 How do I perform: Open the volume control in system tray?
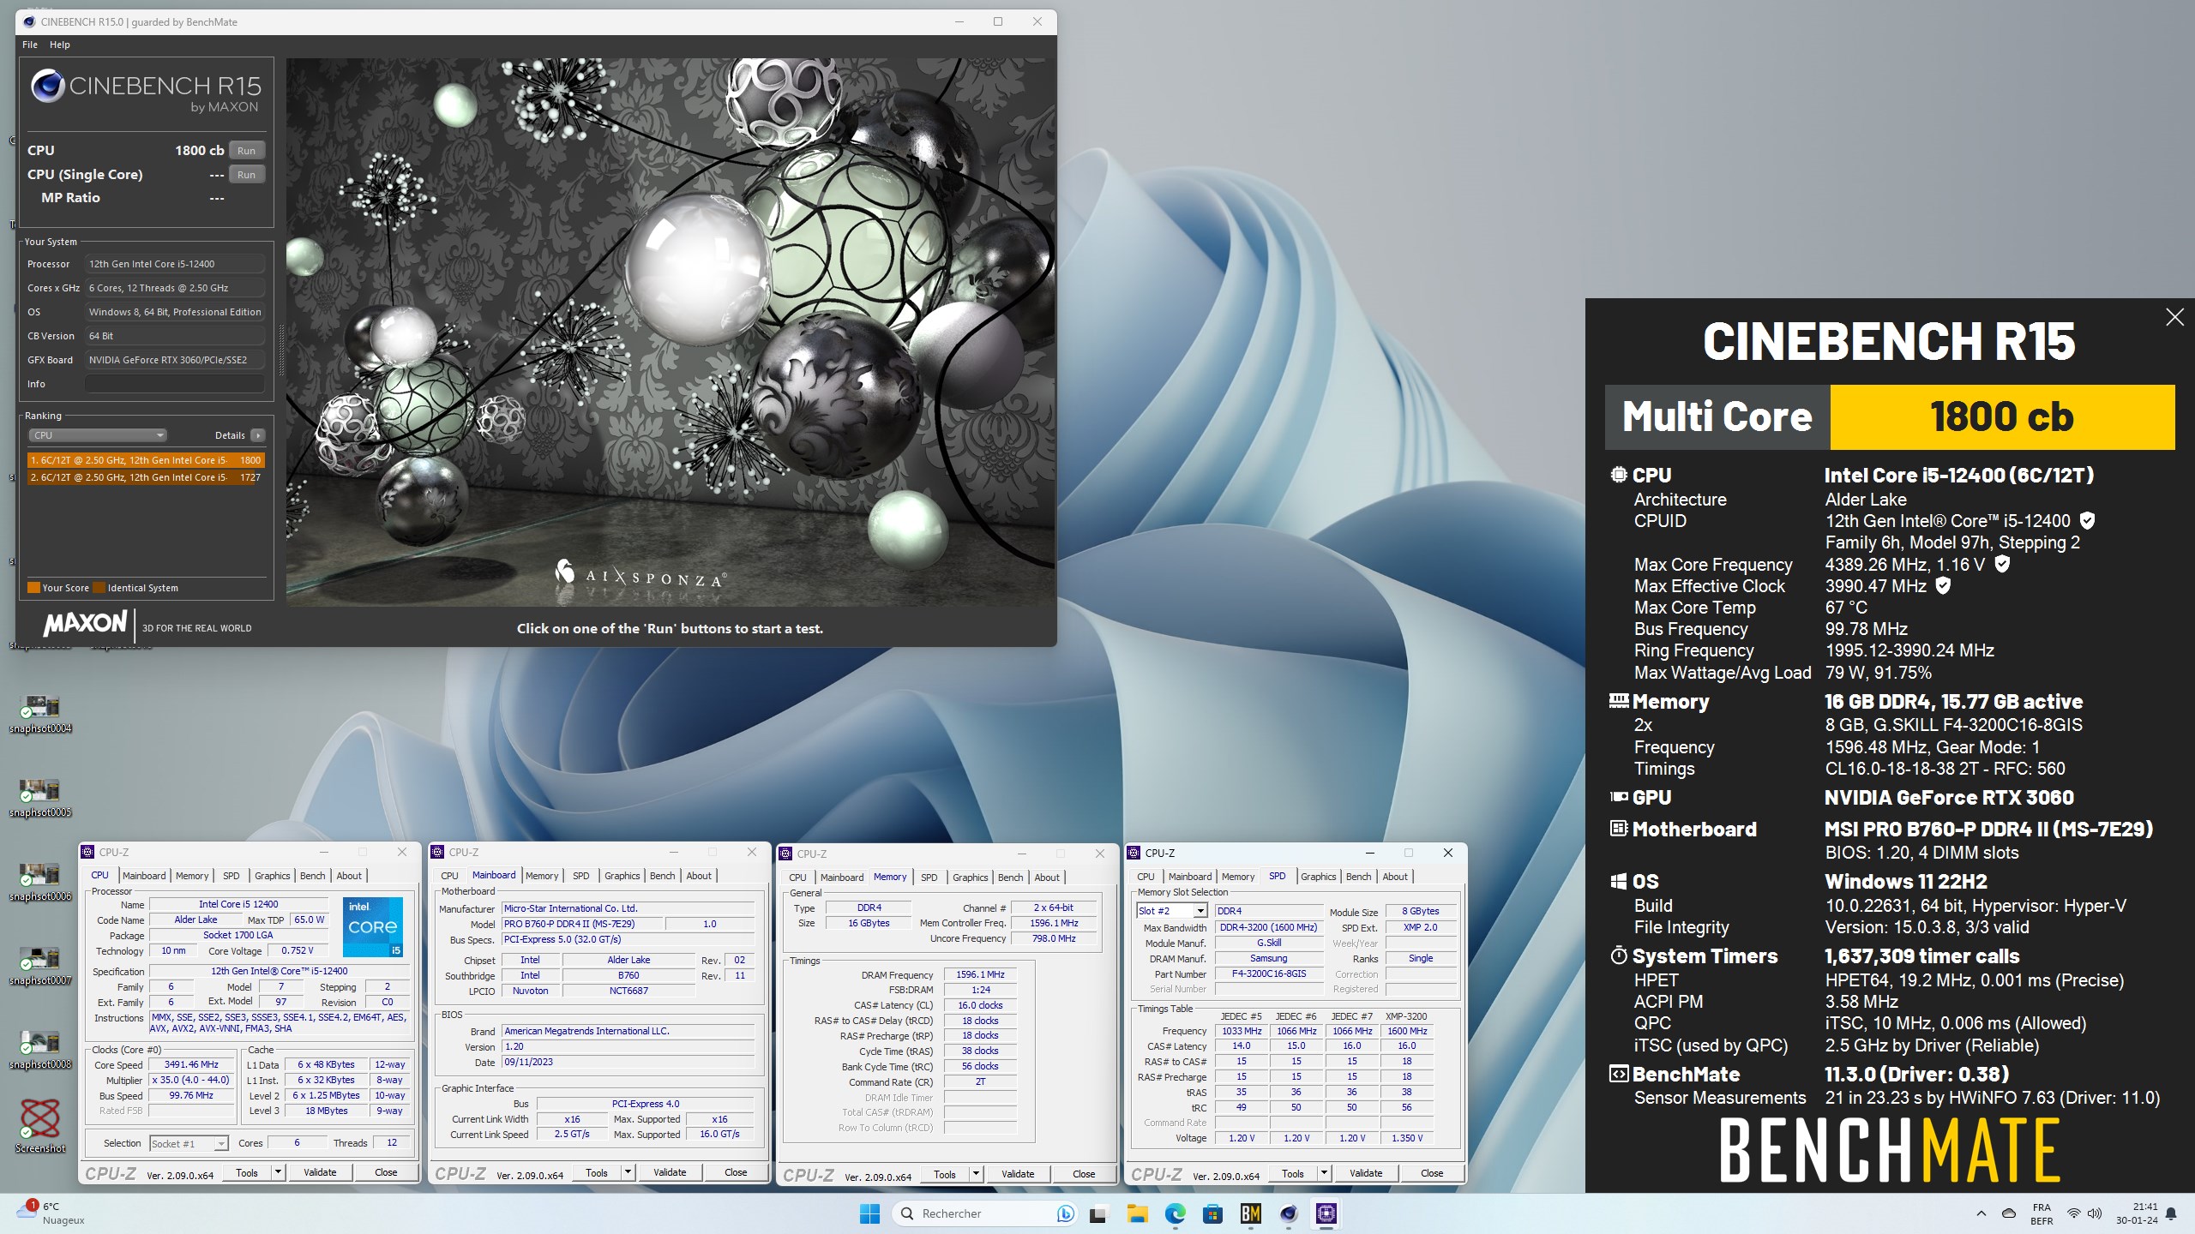coord(2095,1213)
